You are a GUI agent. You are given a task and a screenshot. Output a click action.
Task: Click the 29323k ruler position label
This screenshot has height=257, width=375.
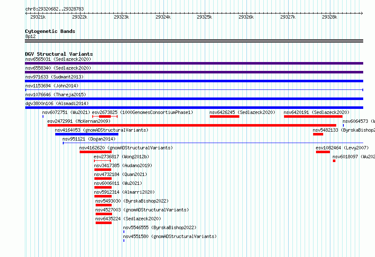click(x=121, y=17)
